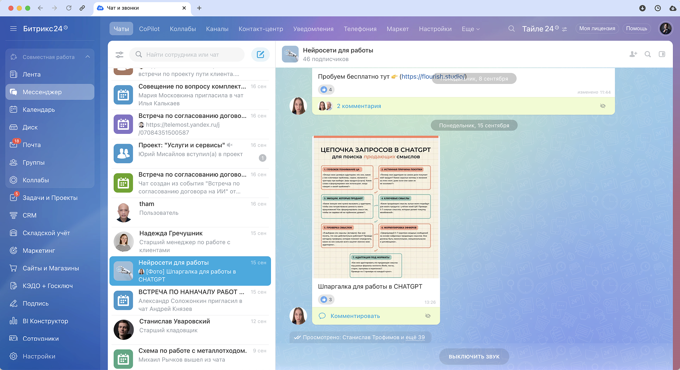Image resolution: width=680 pixels, height=370 pixels.
Task: Hide comments with the eye-slash icon
Action: click(603, 106)
